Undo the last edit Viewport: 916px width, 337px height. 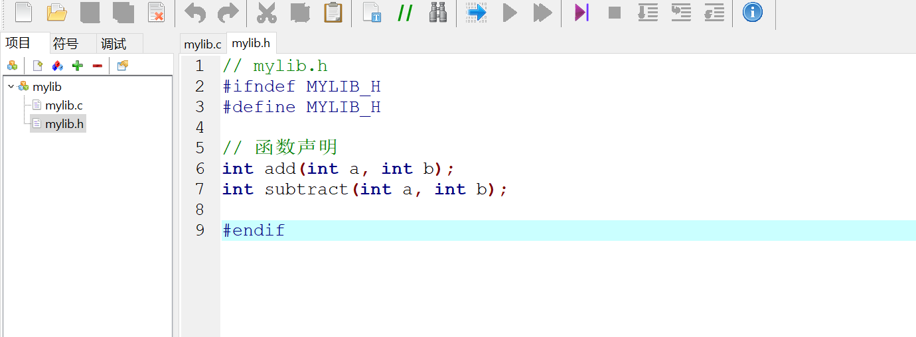tap(195, 12)
